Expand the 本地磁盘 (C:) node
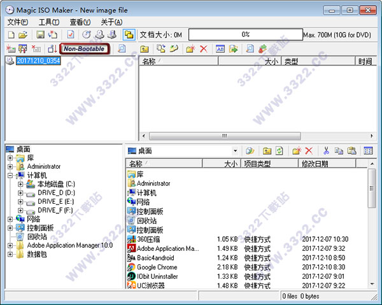 pyautogui.click(x=20, y=184)
